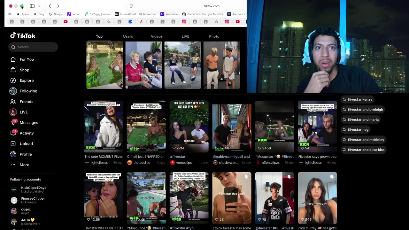The image size is (409, 230).
Task: Switch to the Users tab
Action: click(x=128, y=36)
